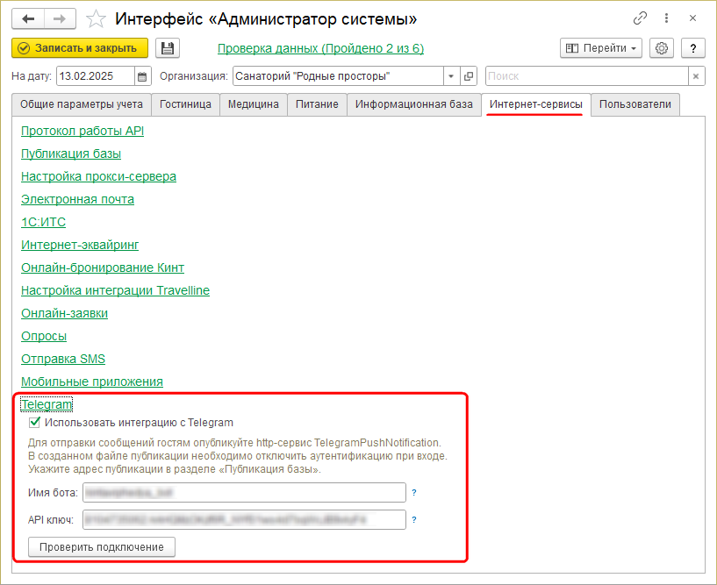Switch to the Пользователи tab
Viewport: 717px width, 585px height.
point(635,104)
